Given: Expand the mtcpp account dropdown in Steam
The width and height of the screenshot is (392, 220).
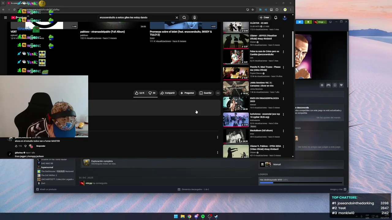Looking at the screenshot, I should 320,22.
